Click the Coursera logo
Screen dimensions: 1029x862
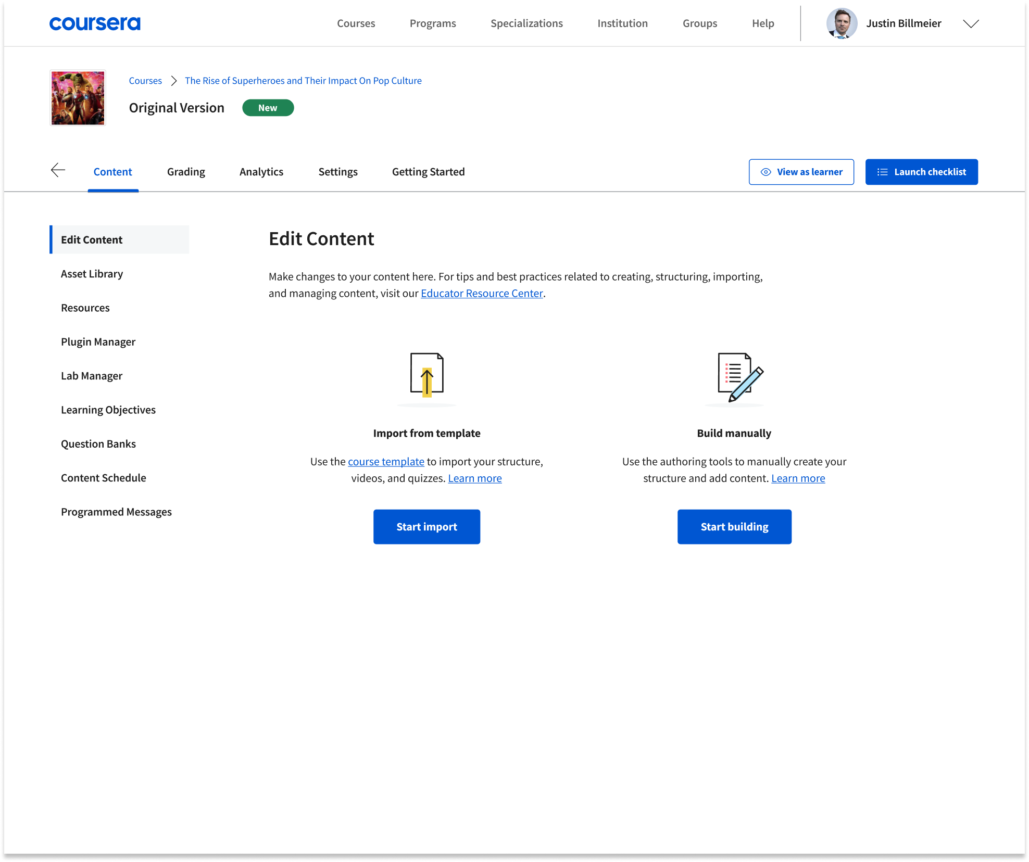(x=95, y=23)
